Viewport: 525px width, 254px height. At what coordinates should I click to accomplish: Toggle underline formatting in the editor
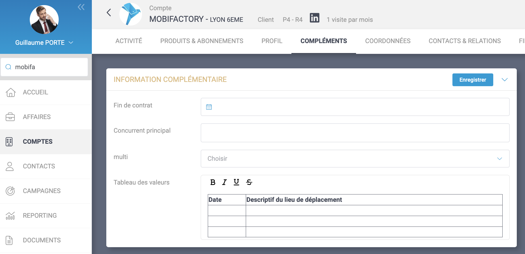click(x=236, y=182)
